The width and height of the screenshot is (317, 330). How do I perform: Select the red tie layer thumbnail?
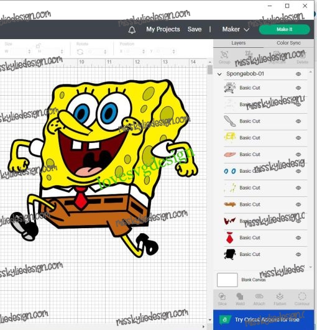coord(229,237)
